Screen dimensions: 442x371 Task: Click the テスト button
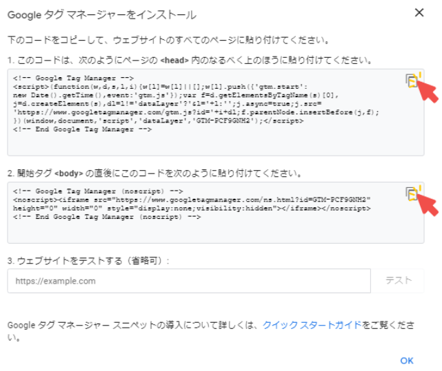(398, 281)
